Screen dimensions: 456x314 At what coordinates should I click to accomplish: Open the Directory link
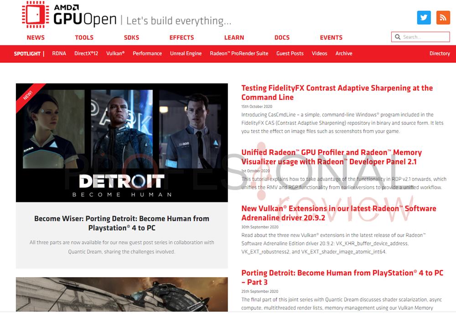440,53
